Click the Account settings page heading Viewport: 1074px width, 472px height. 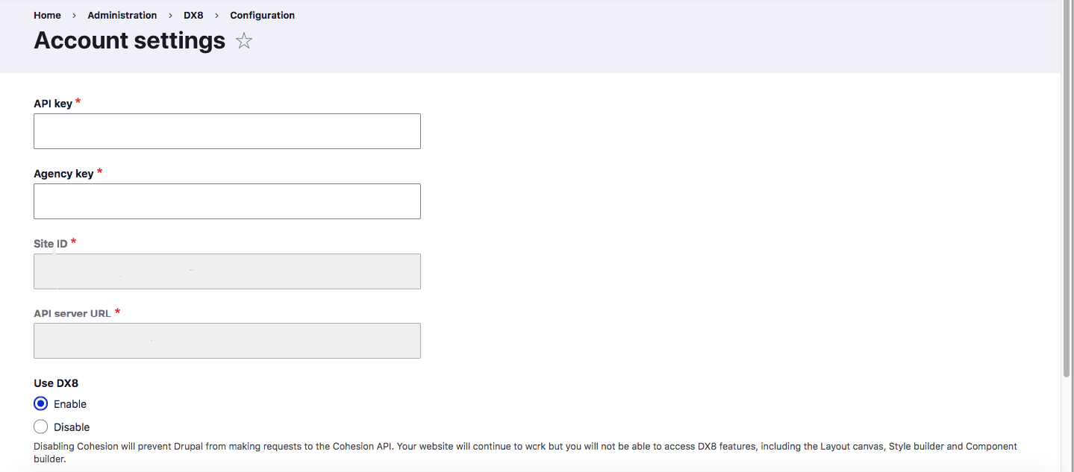pos(129,41)
